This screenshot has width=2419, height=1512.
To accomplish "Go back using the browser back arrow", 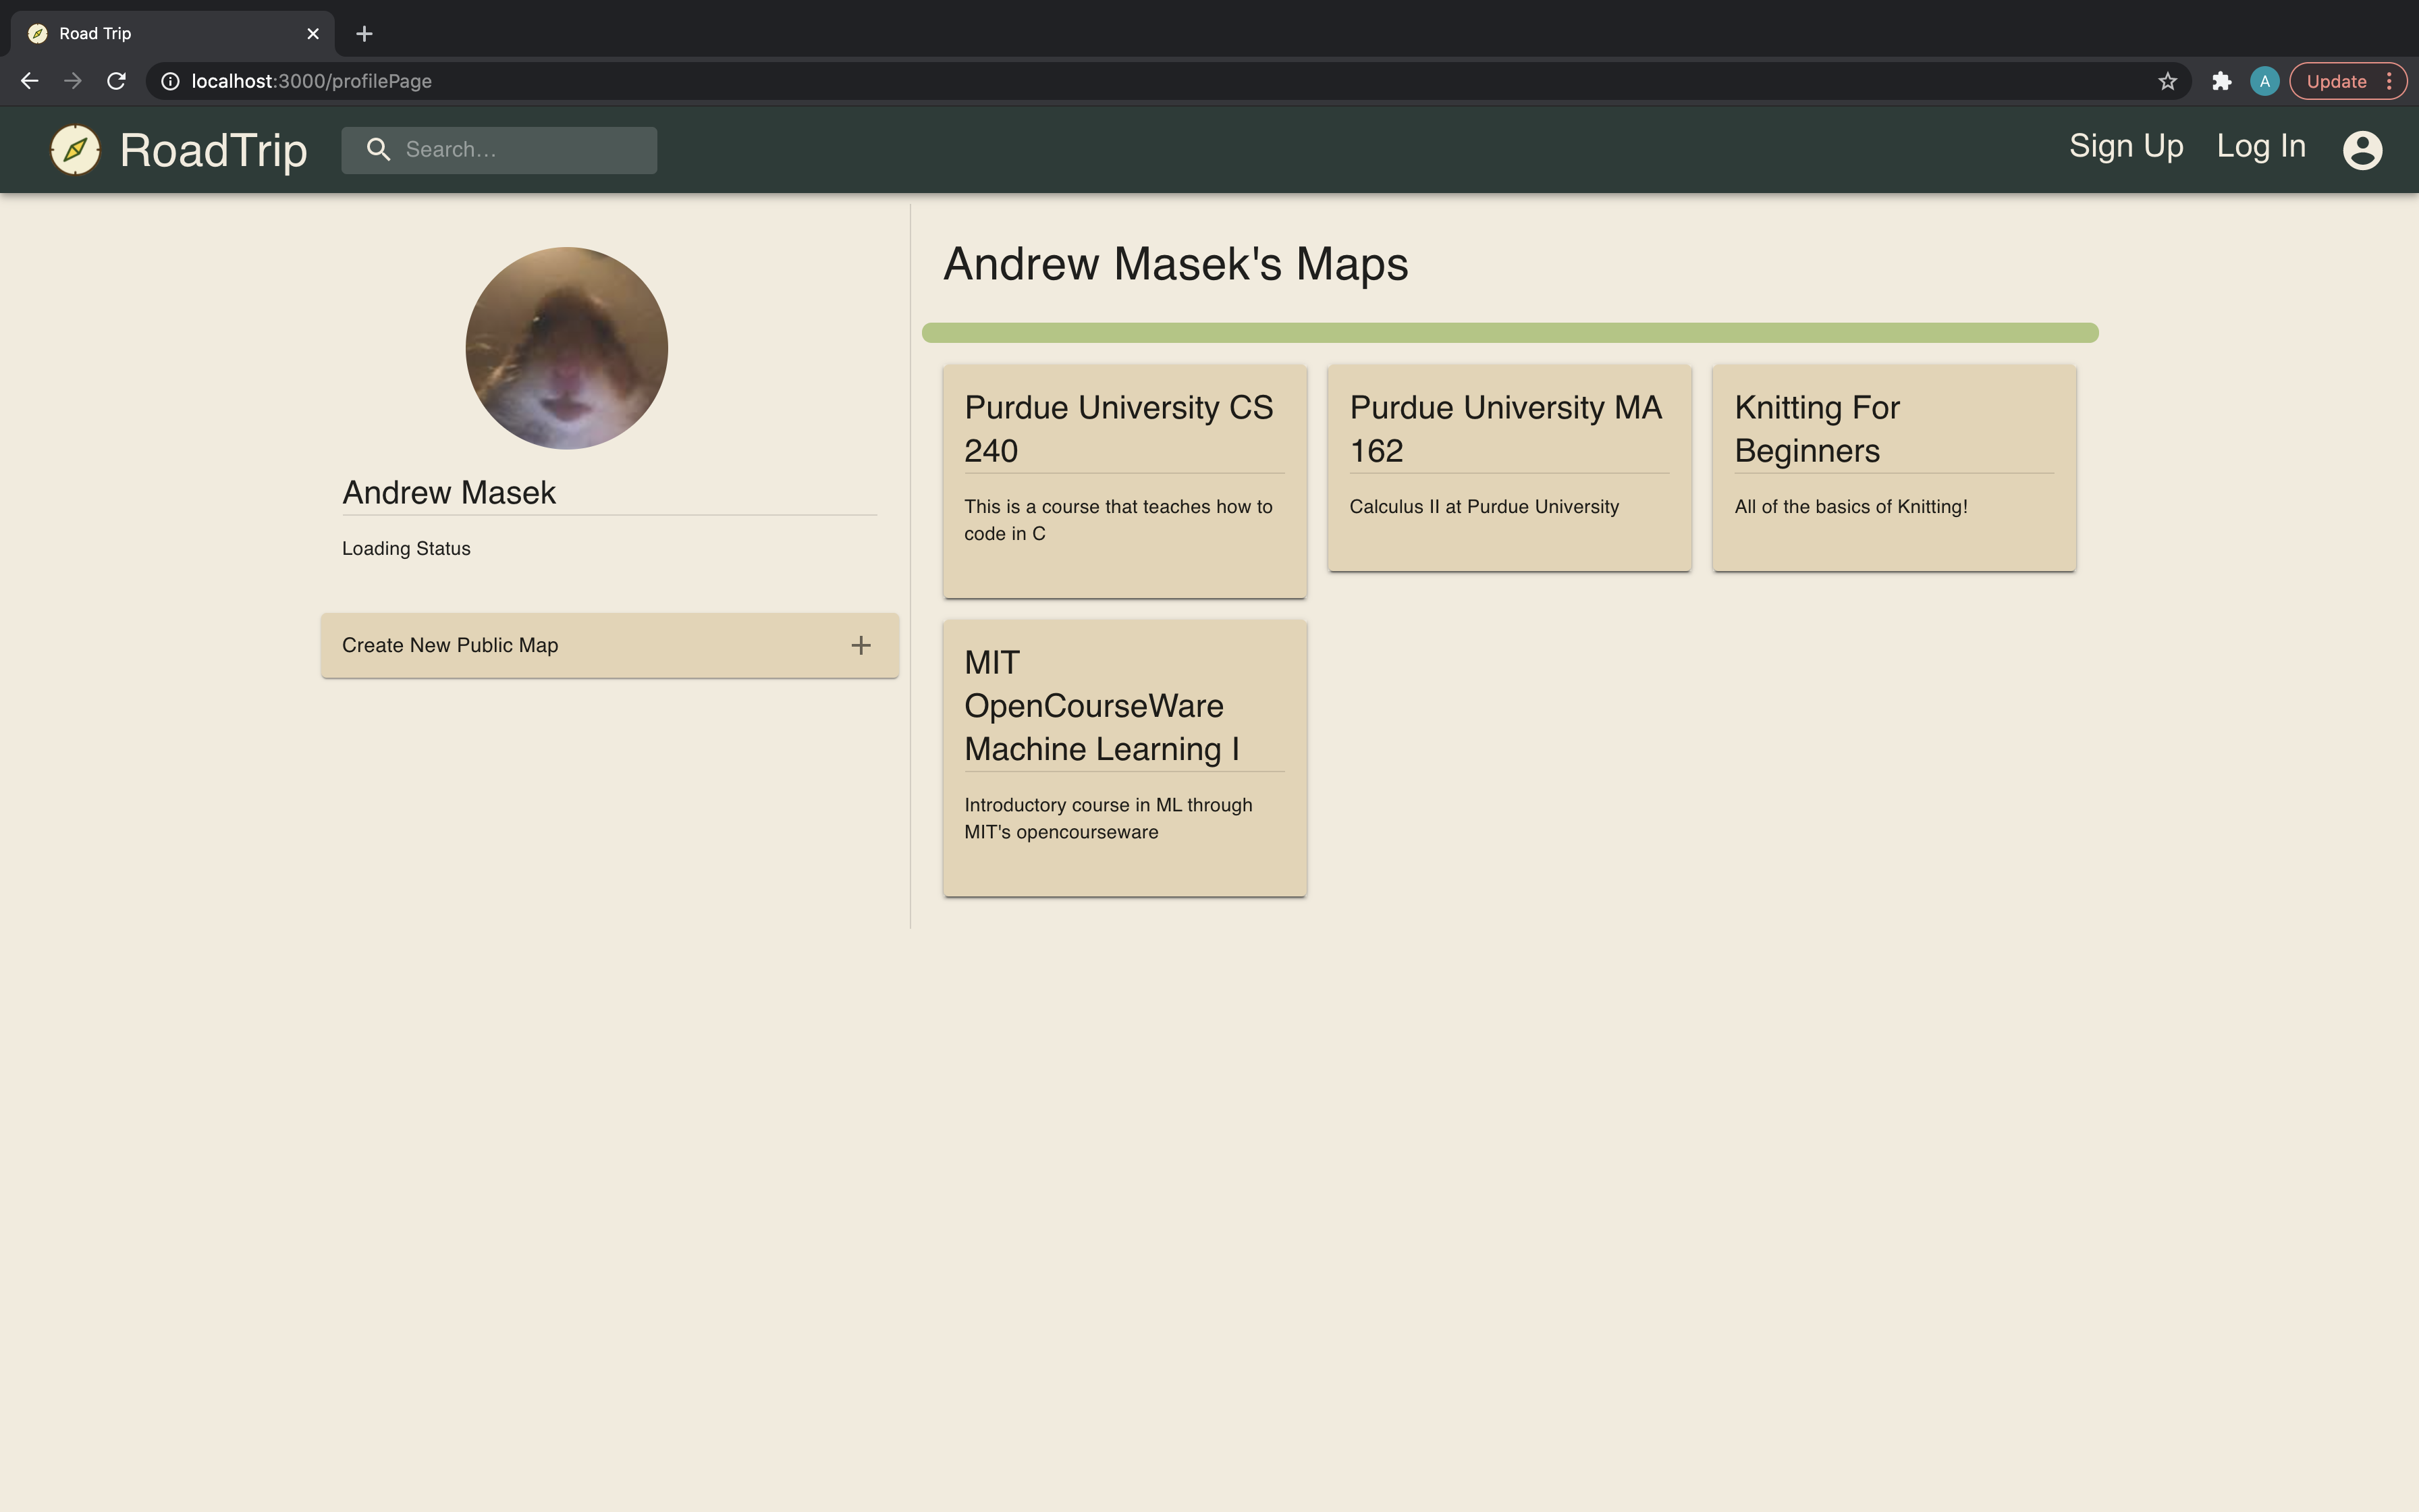I will click(30, 82).
